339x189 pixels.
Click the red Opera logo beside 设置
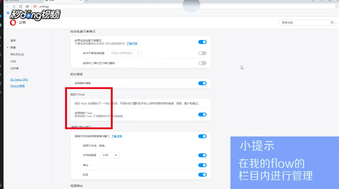coord(13,22)
